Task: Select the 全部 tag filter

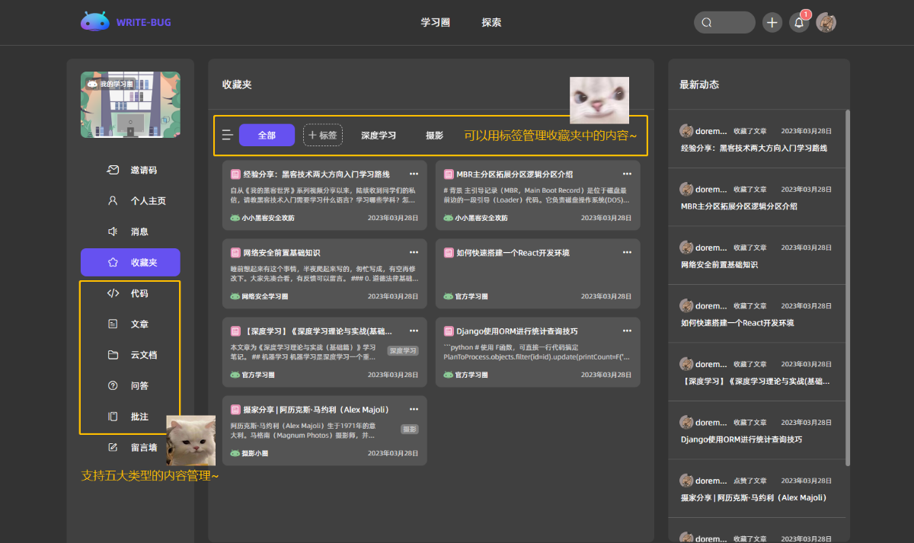Action: (267, 135)
